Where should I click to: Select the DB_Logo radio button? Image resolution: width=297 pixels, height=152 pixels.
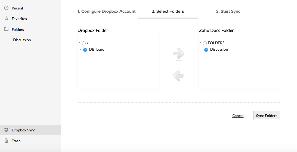tap(85, 50)
